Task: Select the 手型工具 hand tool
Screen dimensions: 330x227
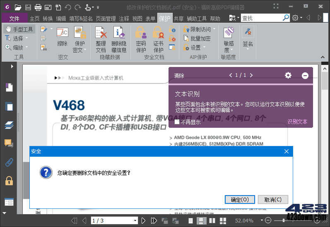Action: coord(19,29)
